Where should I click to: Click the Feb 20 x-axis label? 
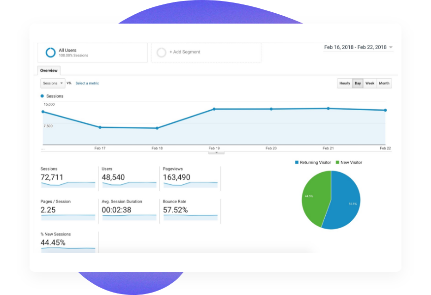click(x=271, y=148)
